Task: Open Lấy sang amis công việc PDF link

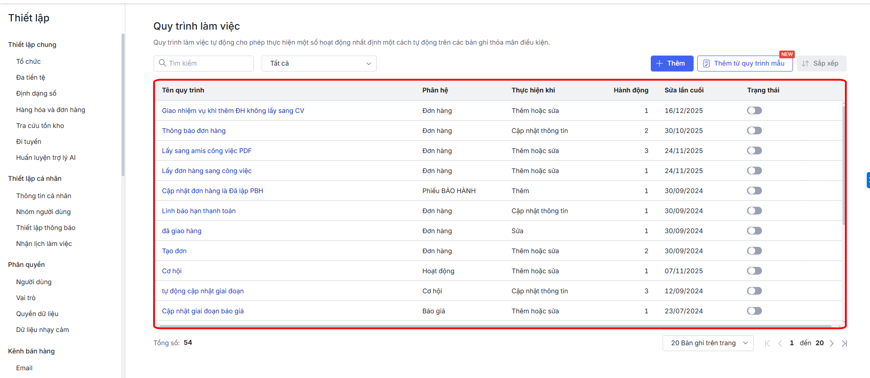Action: (207, 151)
